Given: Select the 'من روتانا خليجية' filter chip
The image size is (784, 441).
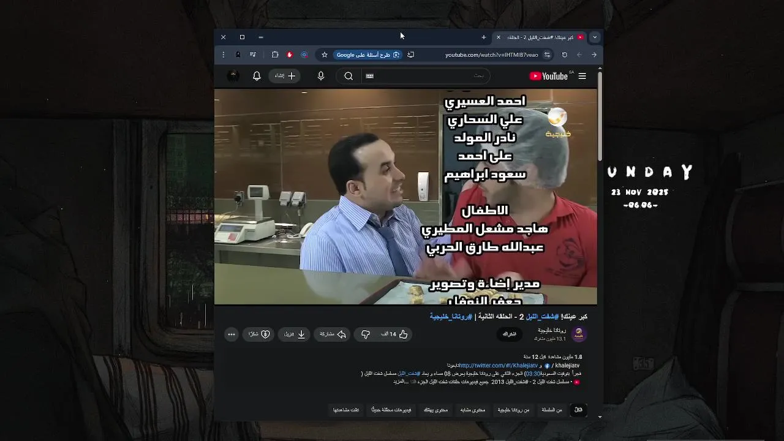Looking at the screenshot, I should pos(513,410).
